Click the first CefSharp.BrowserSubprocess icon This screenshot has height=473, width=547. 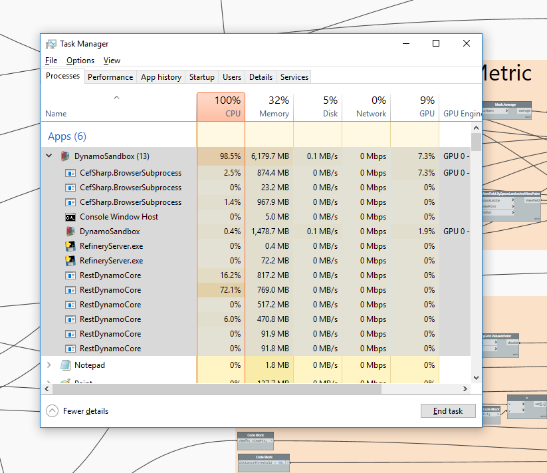click(x=70, y=173)
